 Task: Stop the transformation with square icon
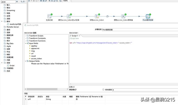tap(36, 1)
